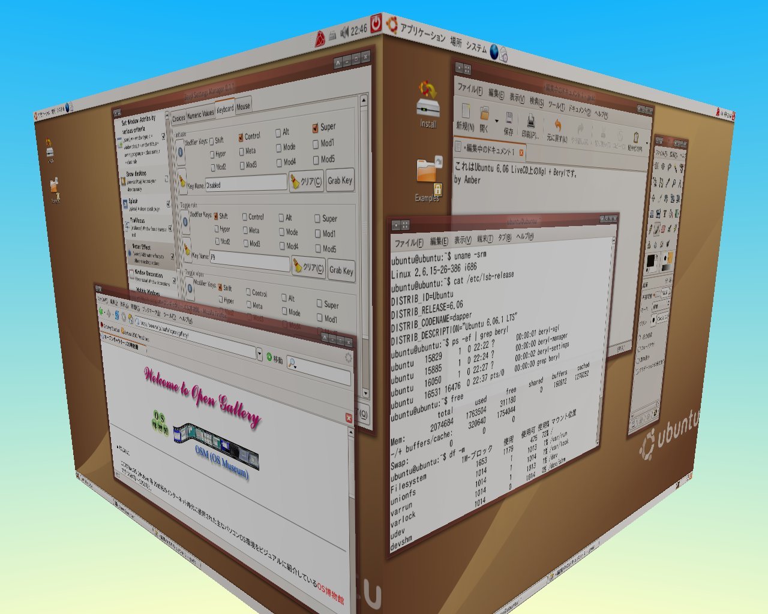Click the red power button in top panel
Screen dimensions: 768x614
coord(376,25)
